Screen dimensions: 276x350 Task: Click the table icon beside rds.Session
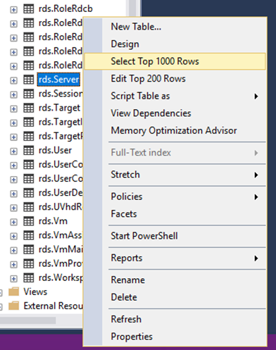pos(29,94)
